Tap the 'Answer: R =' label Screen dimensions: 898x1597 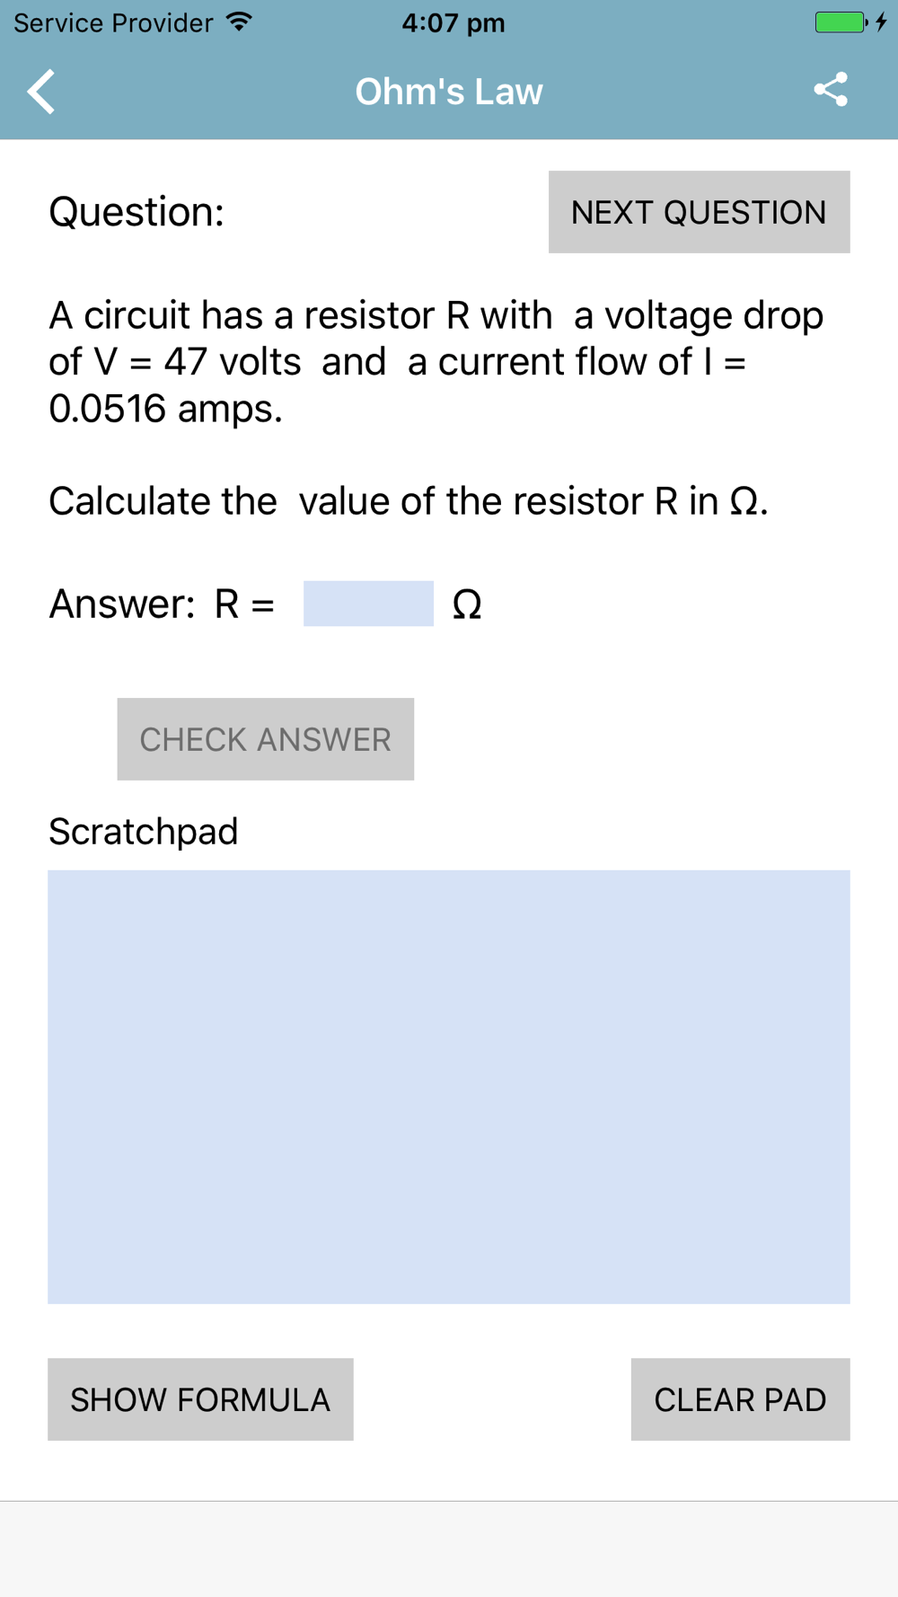(x=162, y=604)
